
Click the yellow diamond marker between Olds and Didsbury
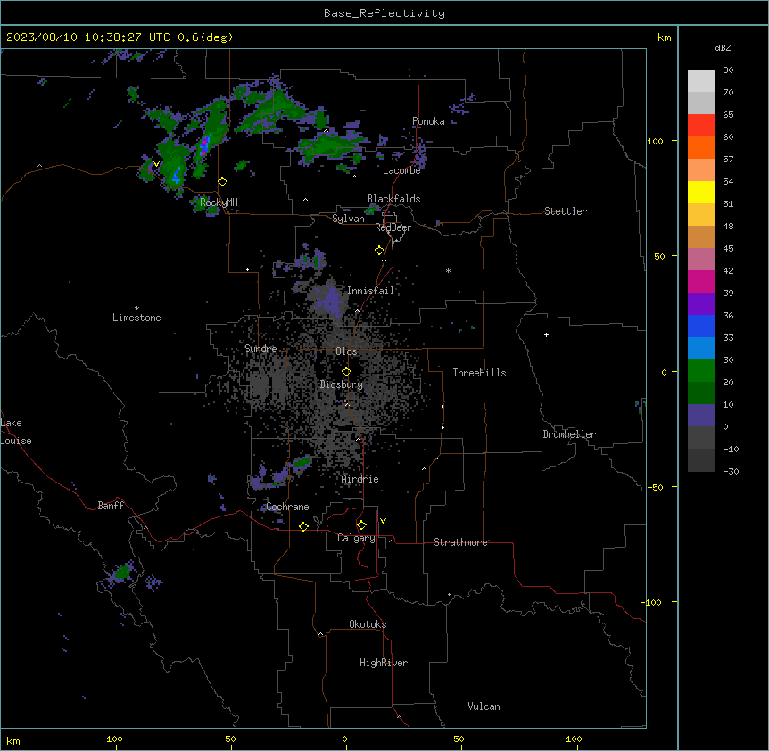tap(346, 372)
